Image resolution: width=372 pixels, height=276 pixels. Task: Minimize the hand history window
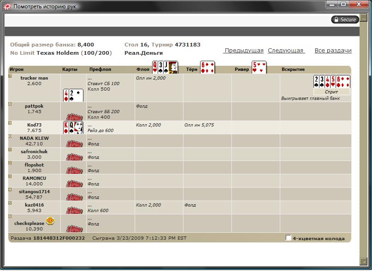tap(333, 5)
